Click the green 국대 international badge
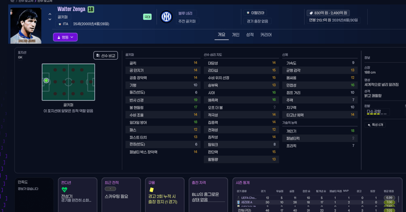Viewport: 406px width, 212px height. coord(147,17)
